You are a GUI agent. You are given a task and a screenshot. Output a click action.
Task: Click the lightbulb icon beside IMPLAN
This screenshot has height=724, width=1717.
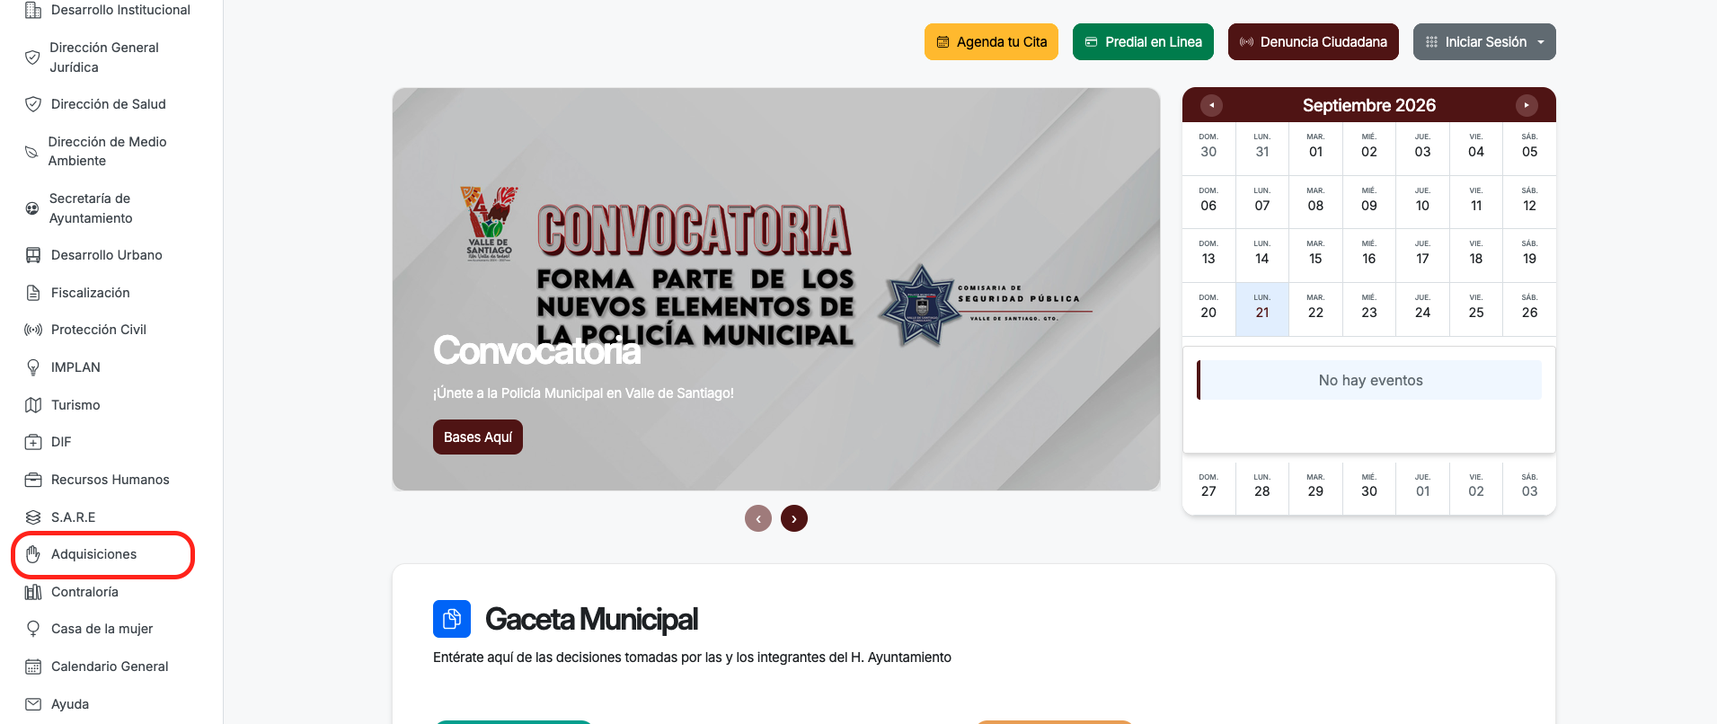[x=33, y=367]
